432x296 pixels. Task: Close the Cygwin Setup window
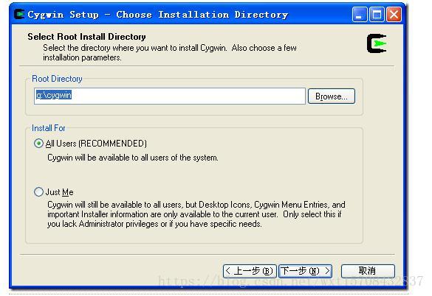click(x=394, y=14)
